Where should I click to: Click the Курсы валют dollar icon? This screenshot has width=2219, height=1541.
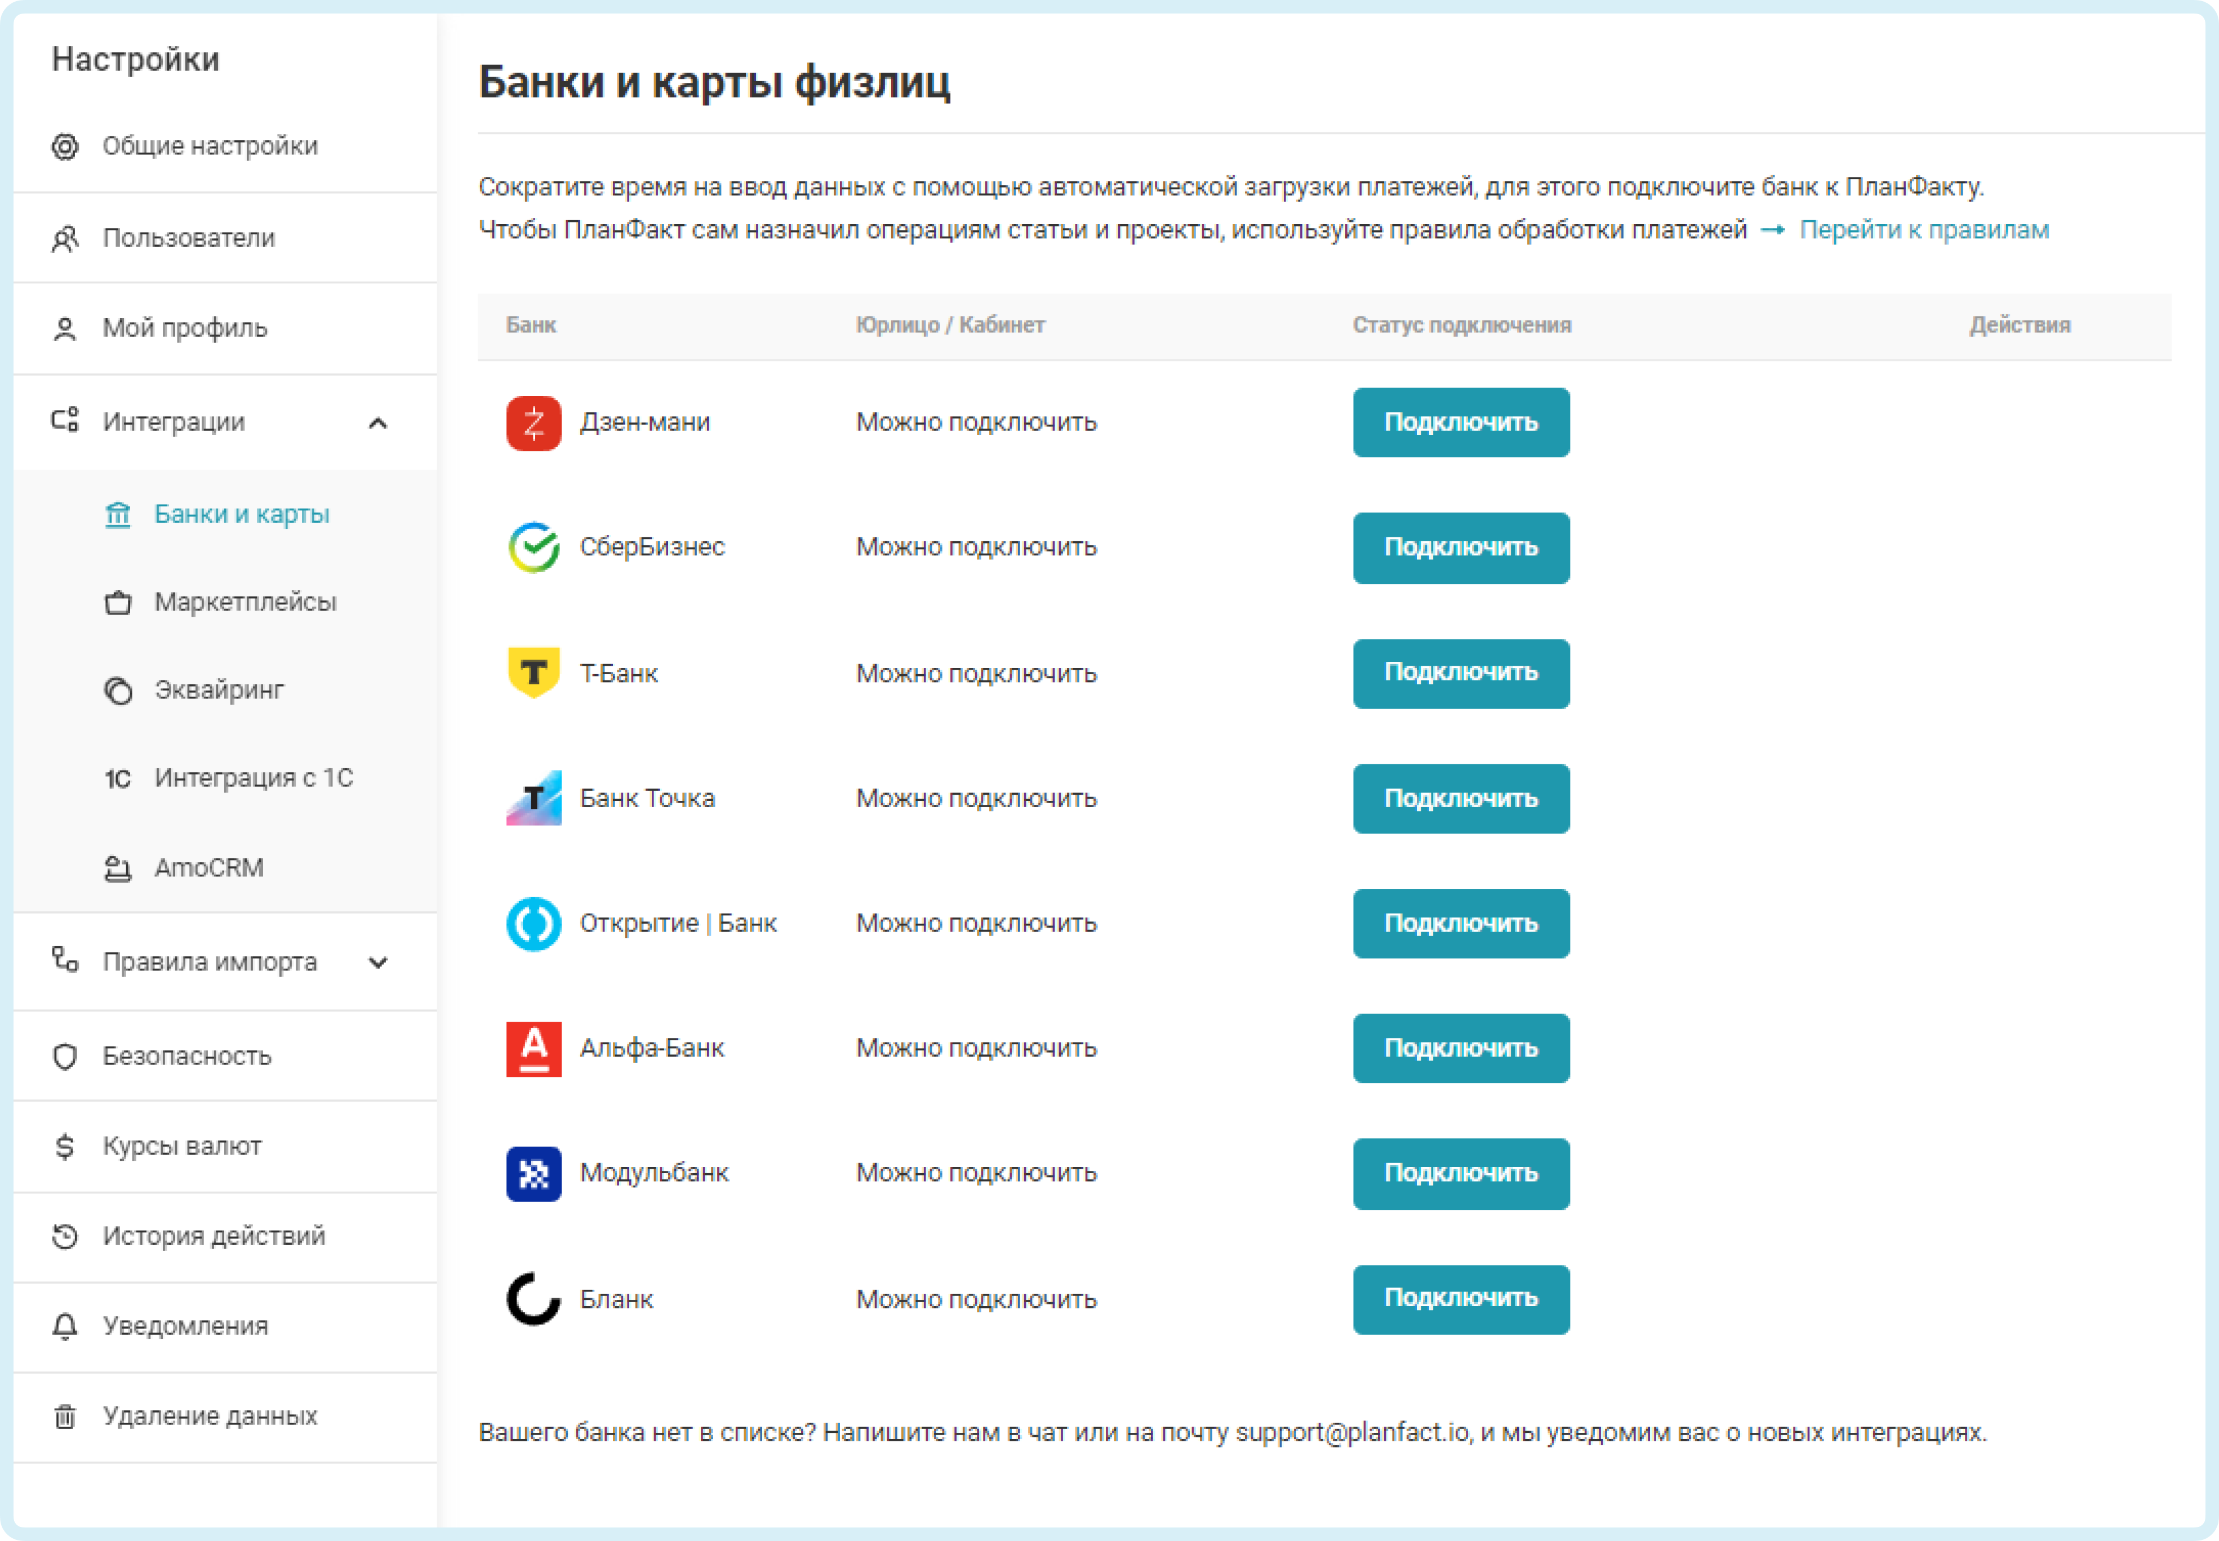click(65, 1146)
